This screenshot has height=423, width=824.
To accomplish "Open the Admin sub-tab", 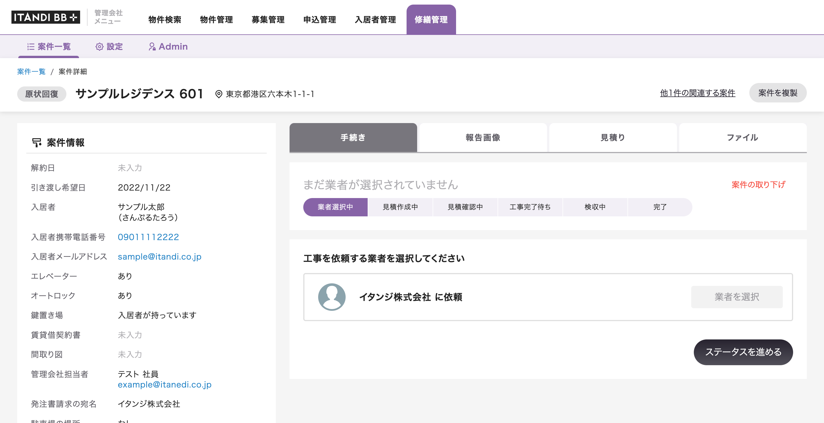I will 168,47.
